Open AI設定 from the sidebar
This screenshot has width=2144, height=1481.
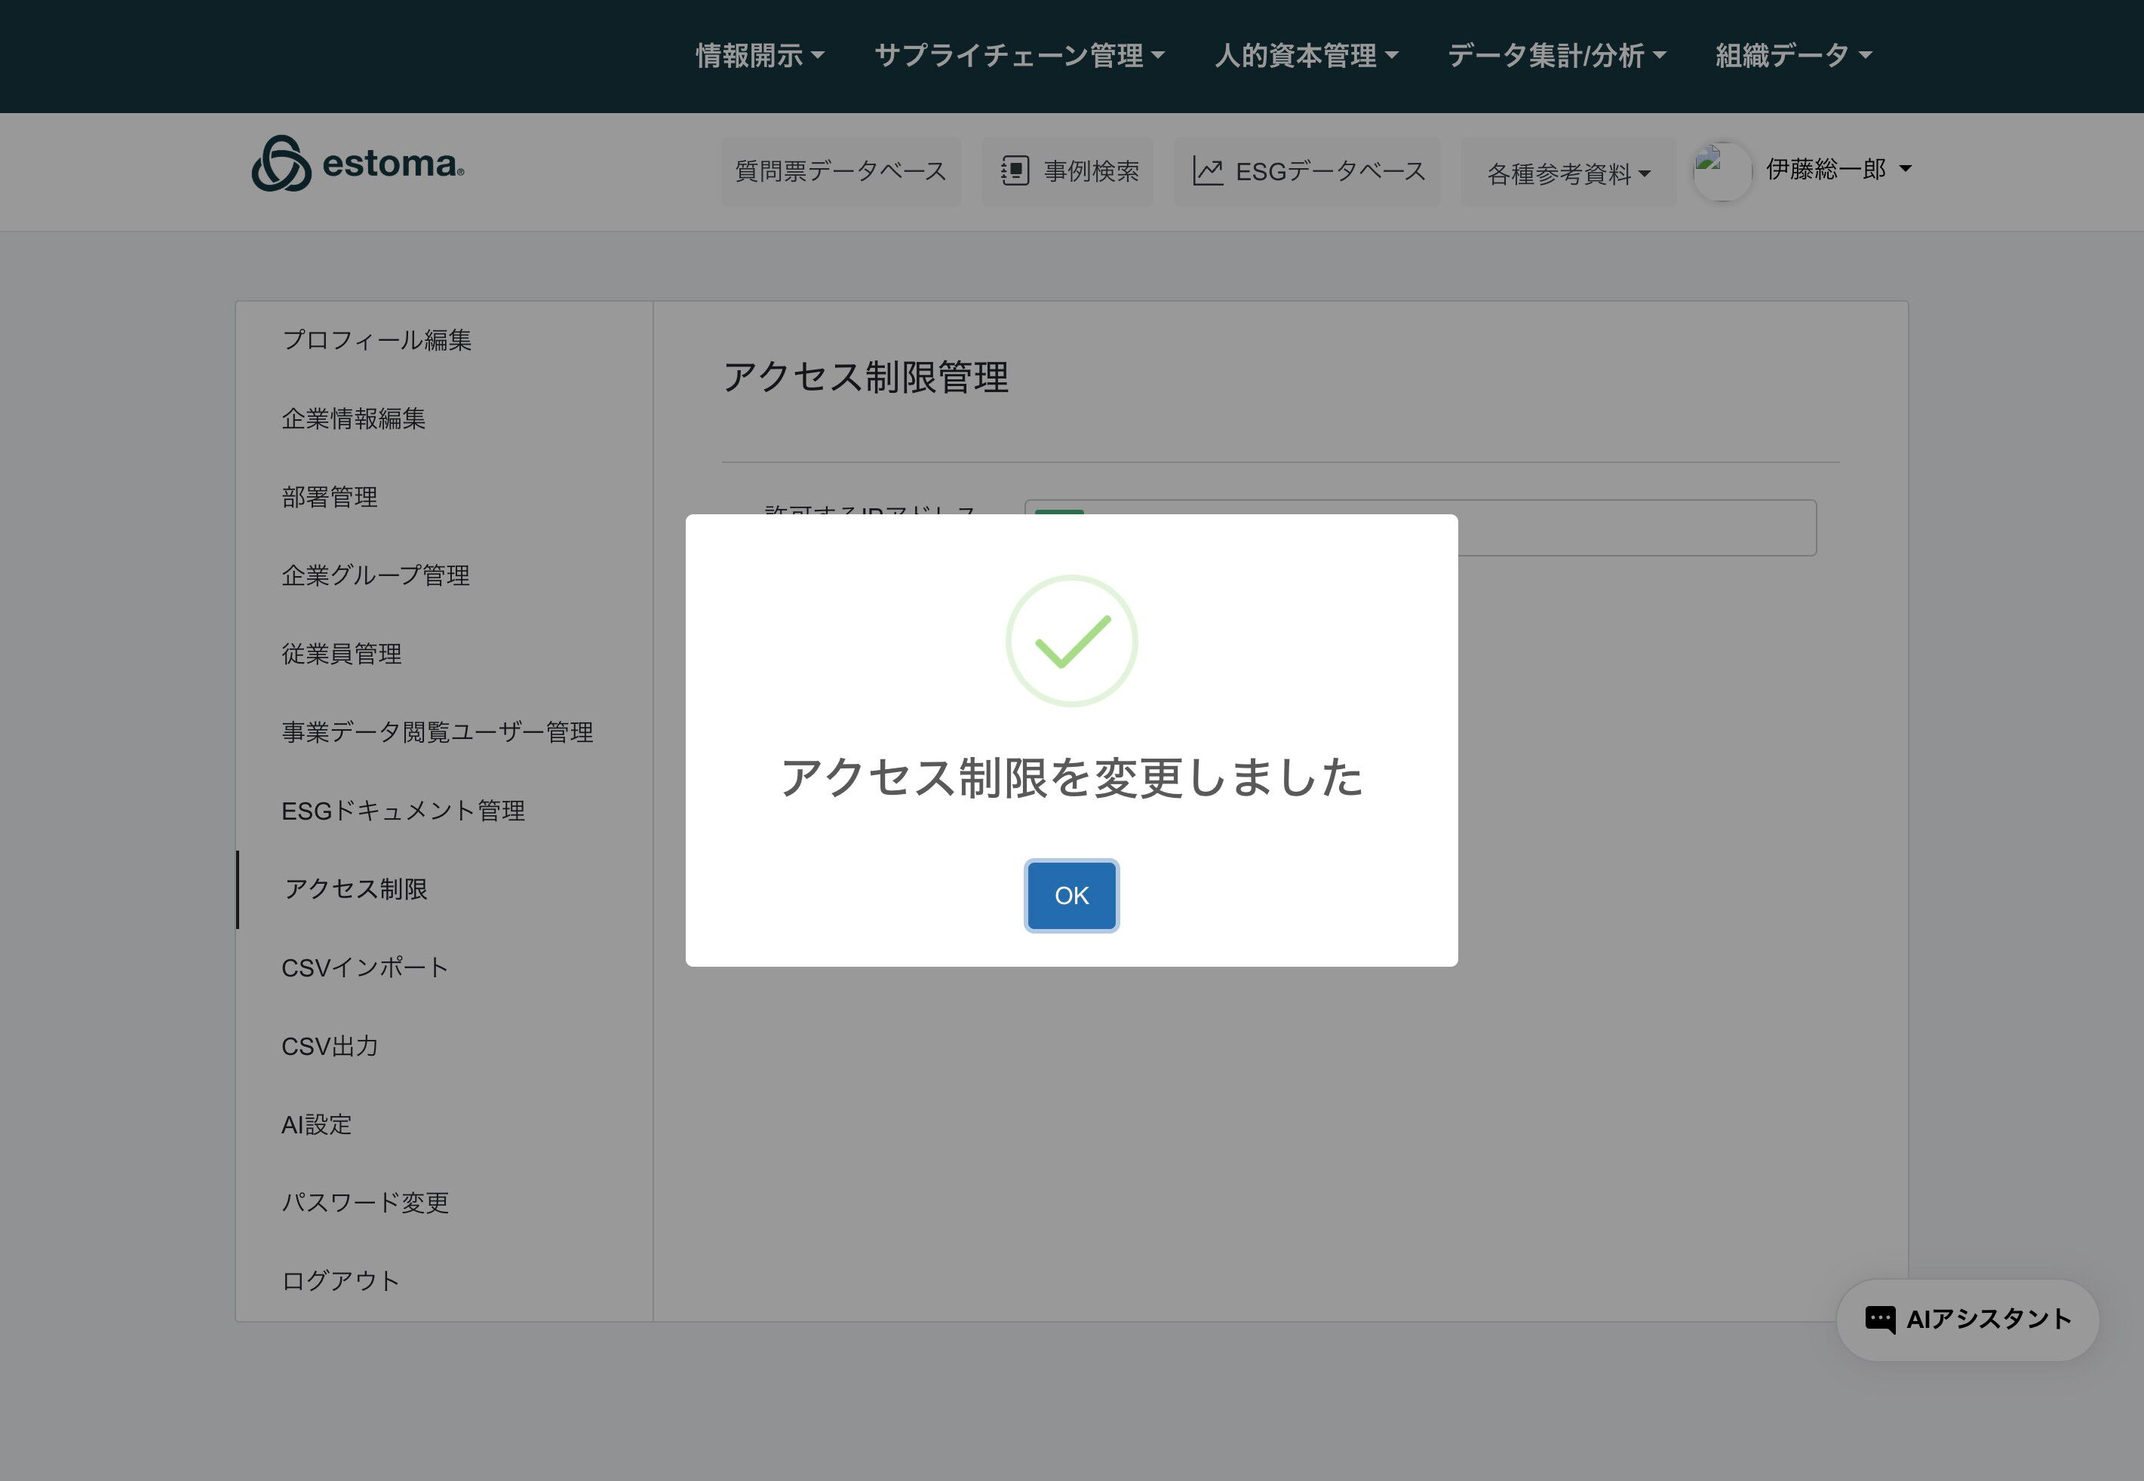[x=317, y=1124]
